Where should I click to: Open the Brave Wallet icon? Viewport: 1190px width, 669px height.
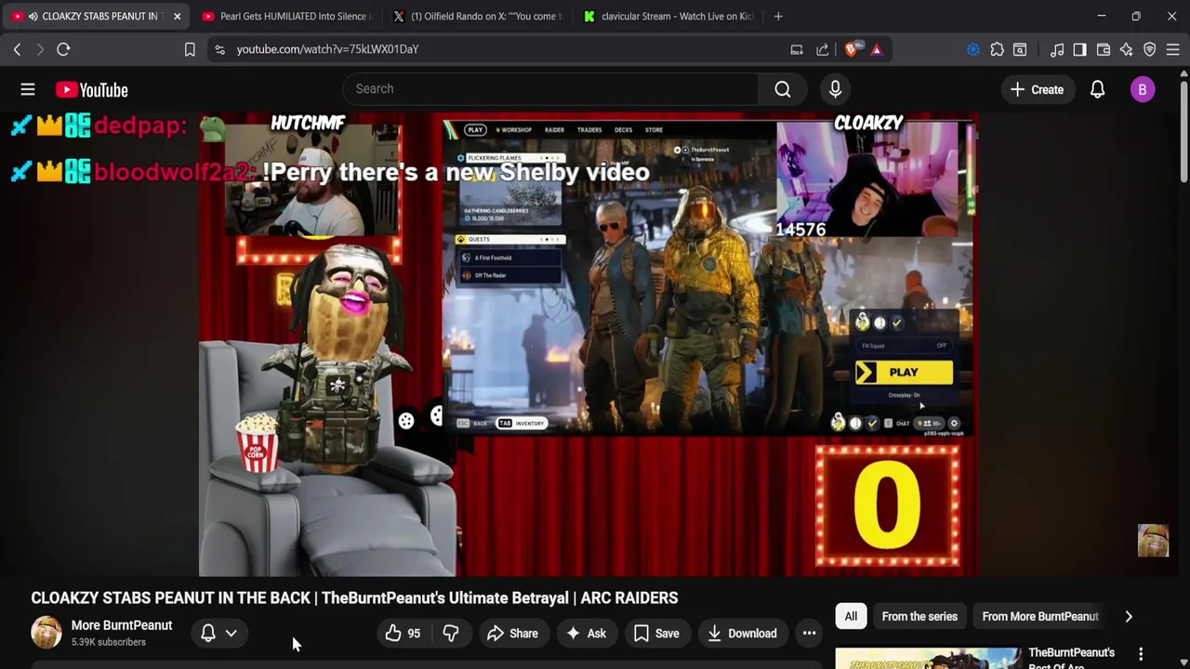1104,49
